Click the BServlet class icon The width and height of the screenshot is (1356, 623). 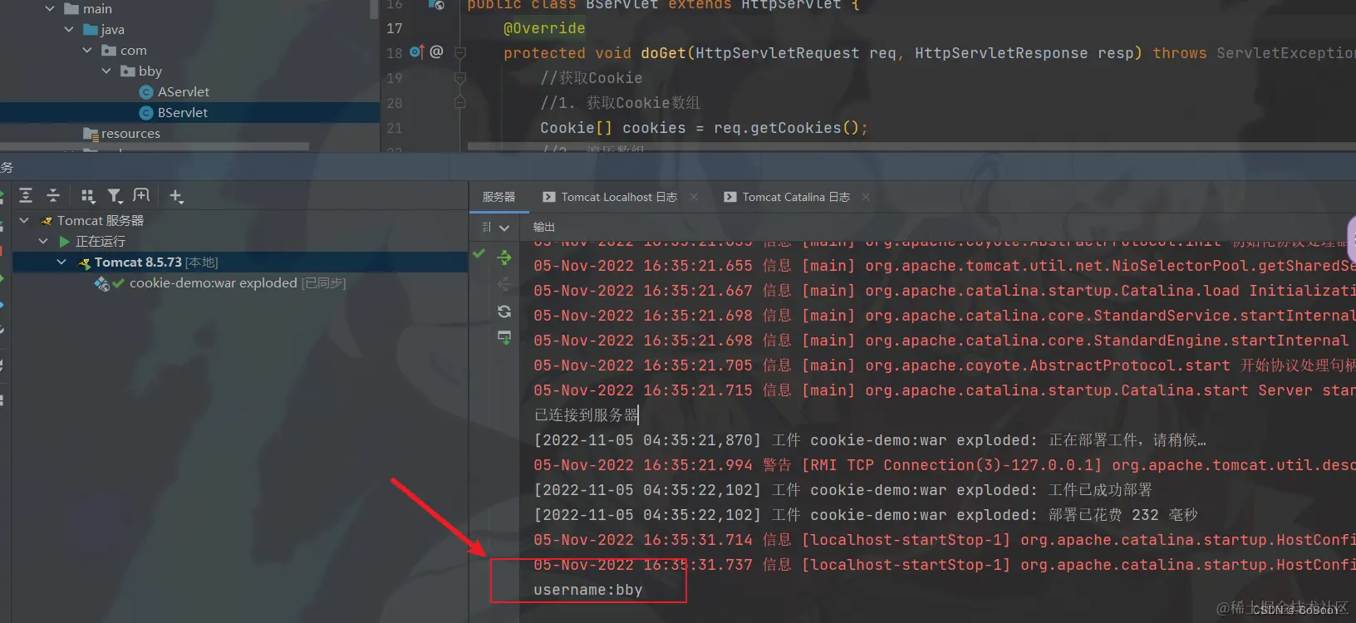(x=146, y=113)
